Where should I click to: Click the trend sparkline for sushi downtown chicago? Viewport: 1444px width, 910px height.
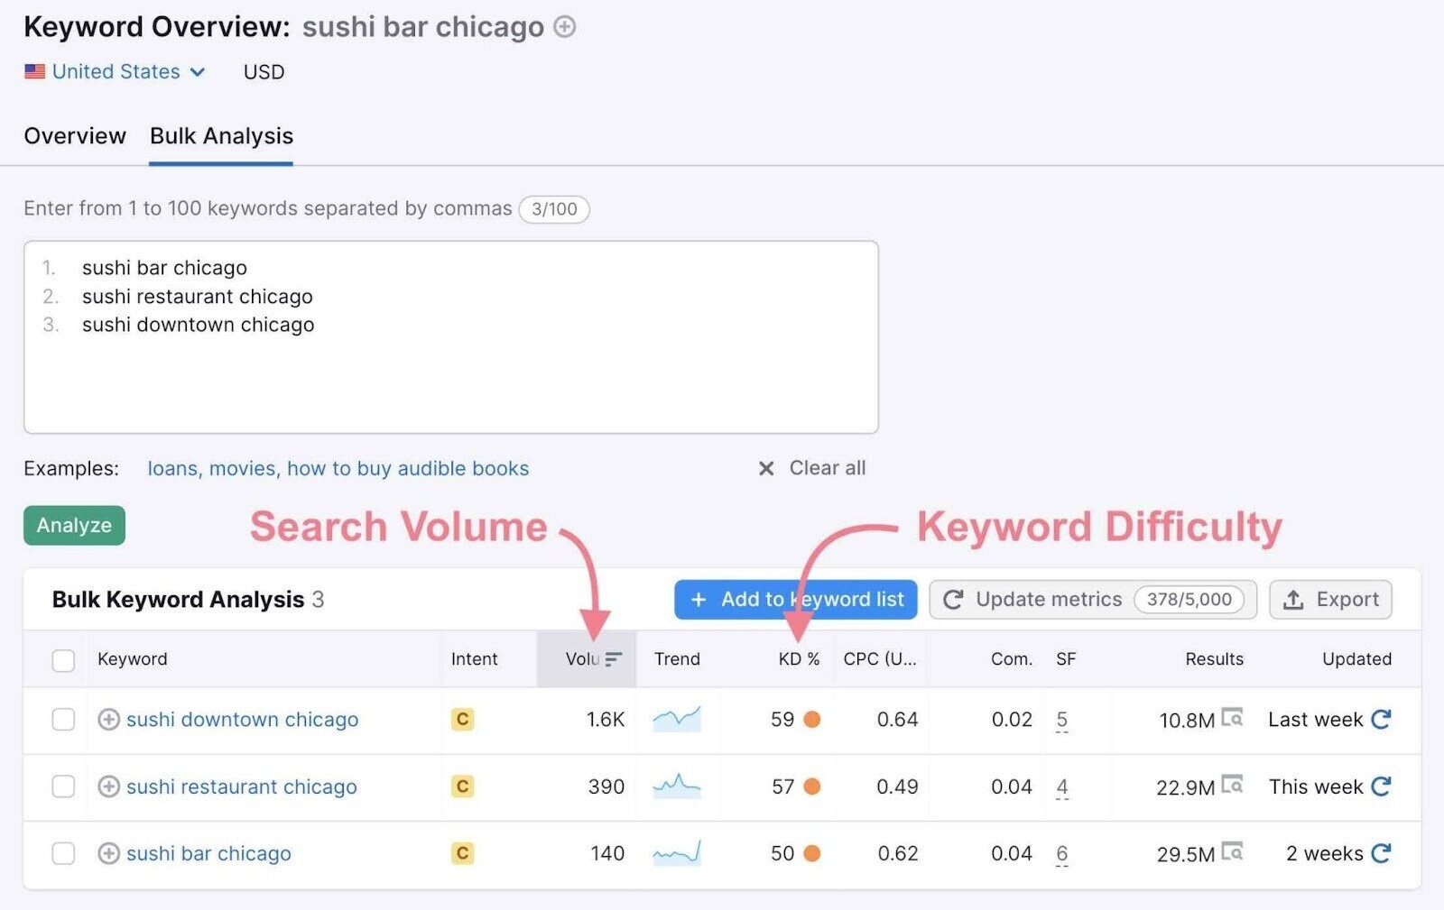tap(677, 719)
